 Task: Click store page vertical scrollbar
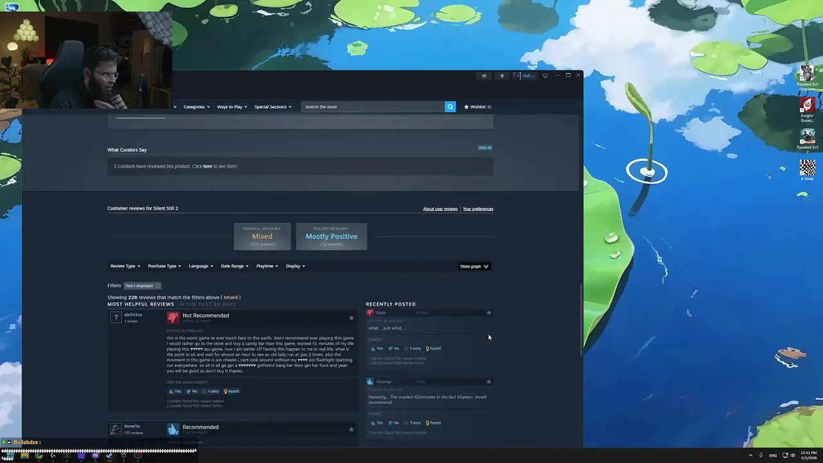581,320
